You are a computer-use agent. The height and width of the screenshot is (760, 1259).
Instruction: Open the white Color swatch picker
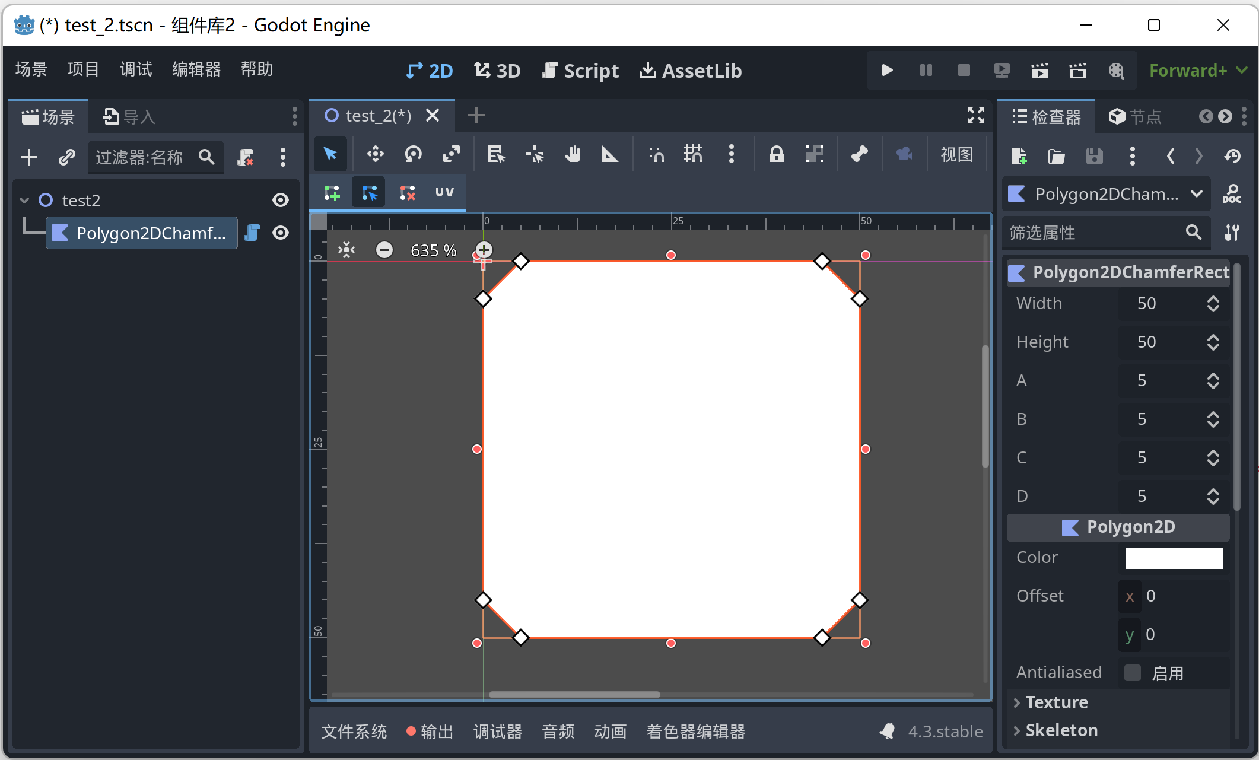click(x=1174, y=558)
